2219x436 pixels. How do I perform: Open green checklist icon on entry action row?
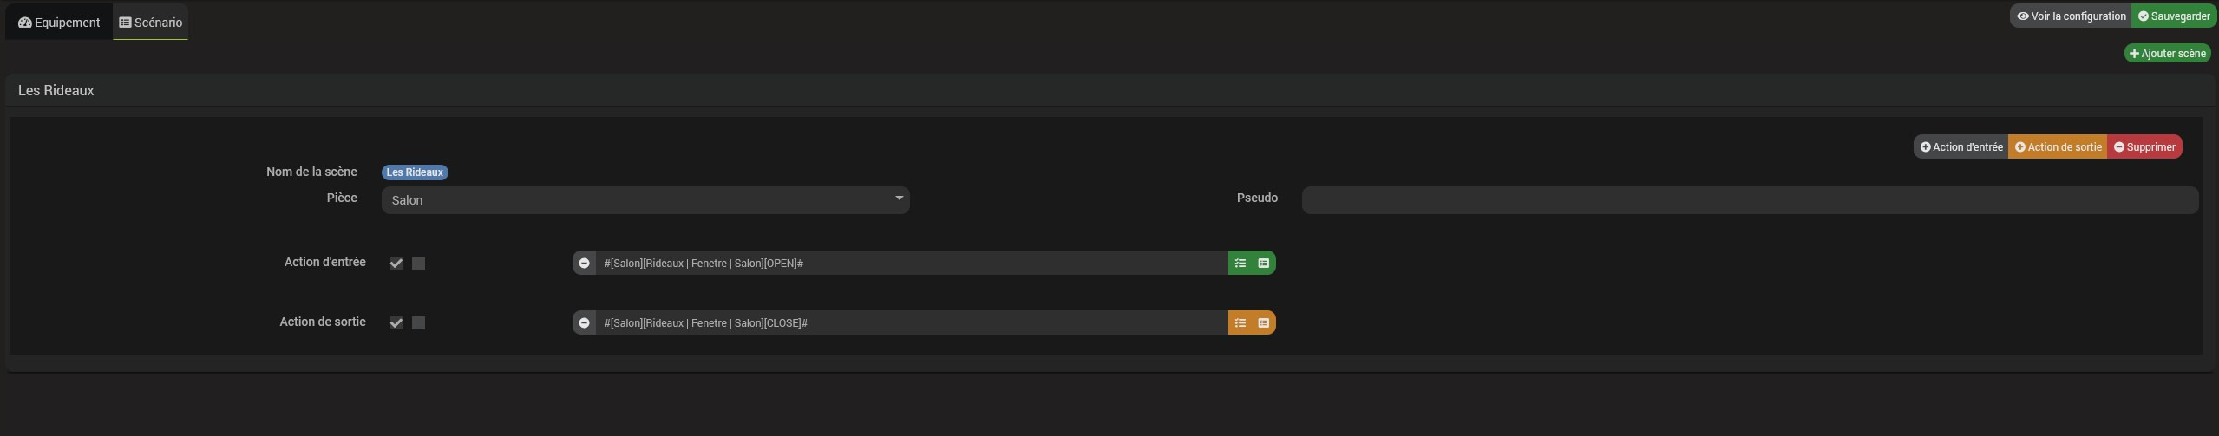pyautogui.click(x=1240, y=263)
